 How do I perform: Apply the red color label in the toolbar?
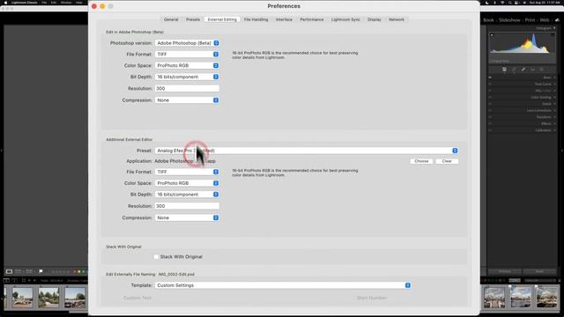coord(75,272)
